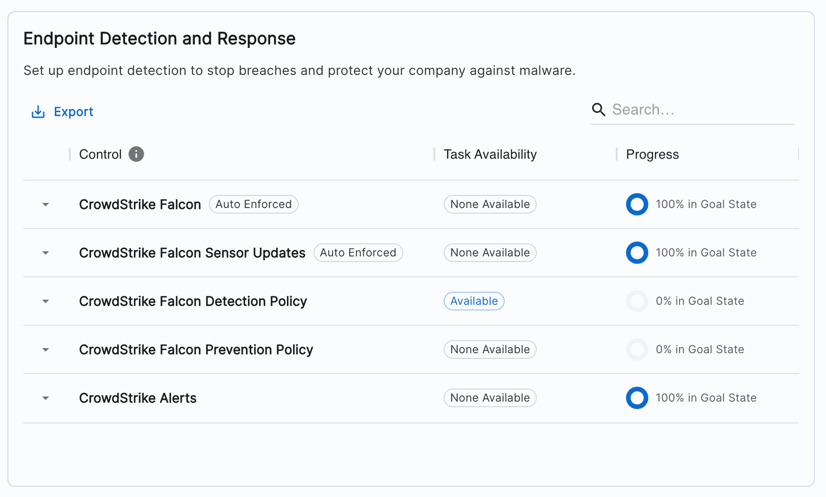
Task: Expand CrowdStrike Falcon Prevention Policy row
Action: coord(46,350)
